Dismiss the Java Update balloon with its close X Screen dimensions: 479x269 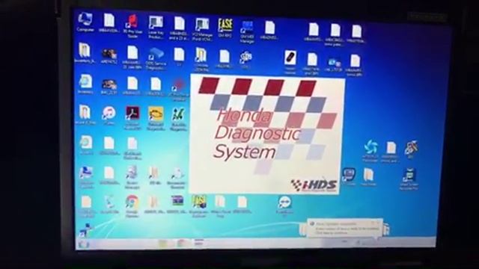pyautogui.click(x=378, y=223)
